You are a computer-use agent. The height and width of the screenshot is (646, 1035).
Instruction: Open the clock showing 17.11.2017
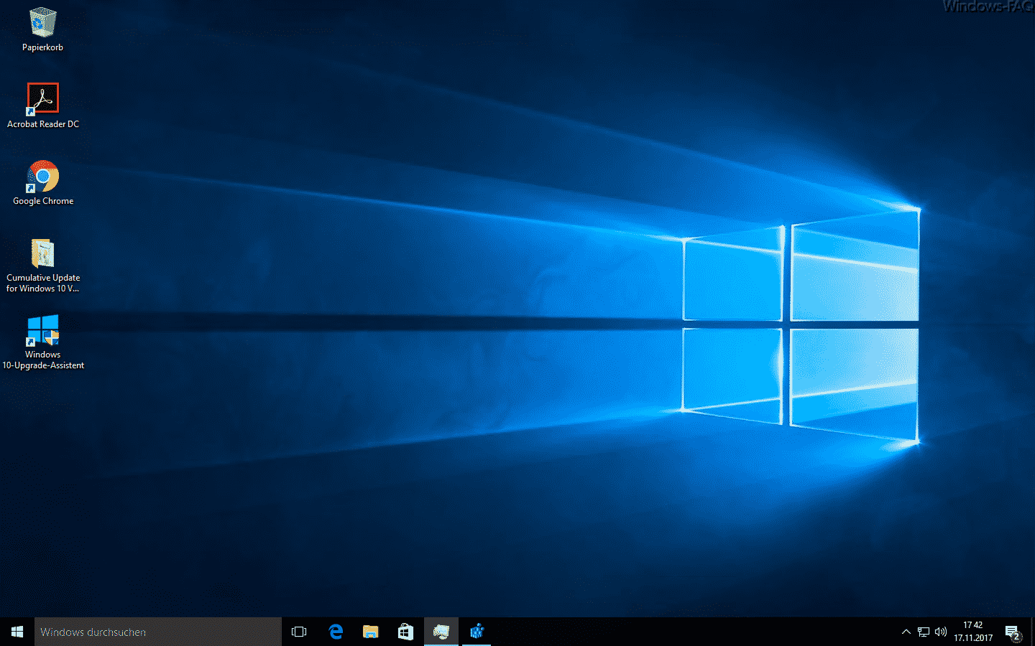[973, 632]
